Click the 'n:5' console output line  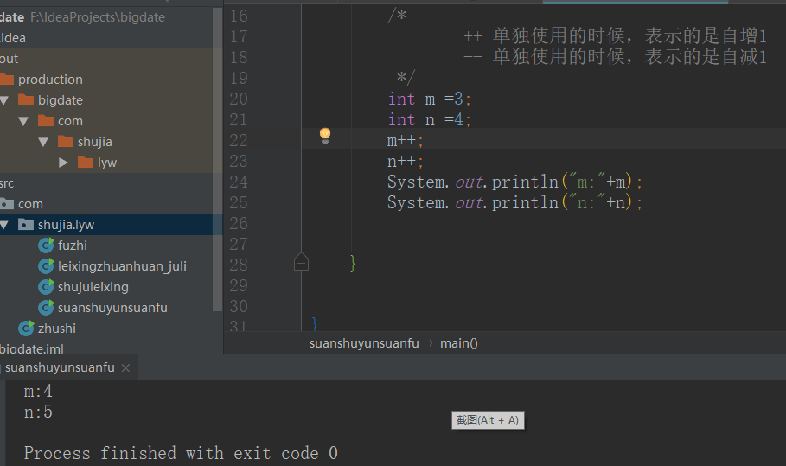point(38,412)
